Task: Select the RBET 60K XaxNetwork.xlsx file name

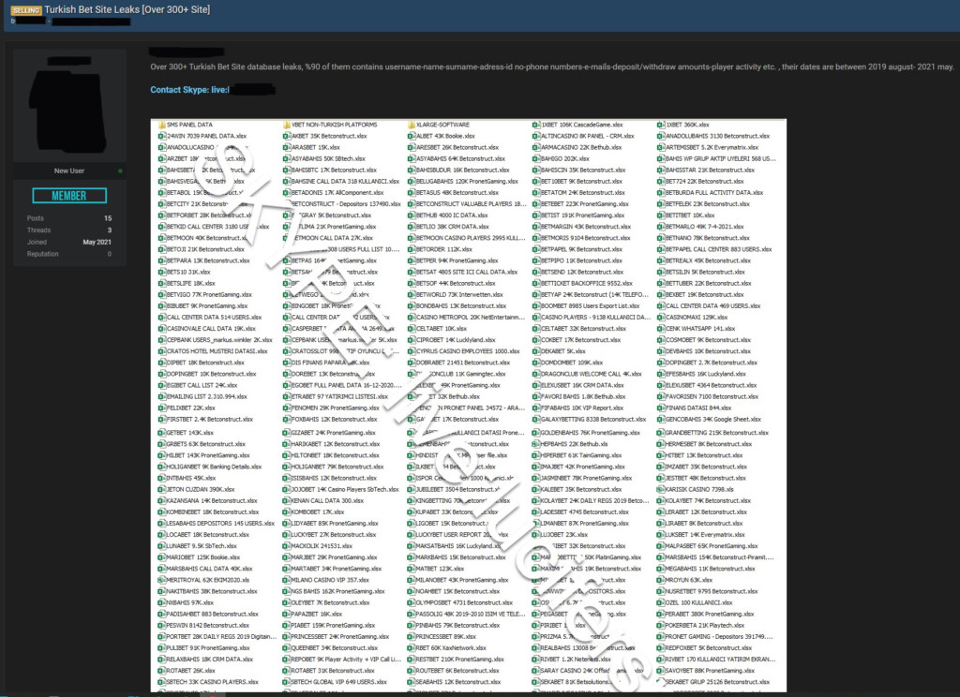Action: pos(451,648)
